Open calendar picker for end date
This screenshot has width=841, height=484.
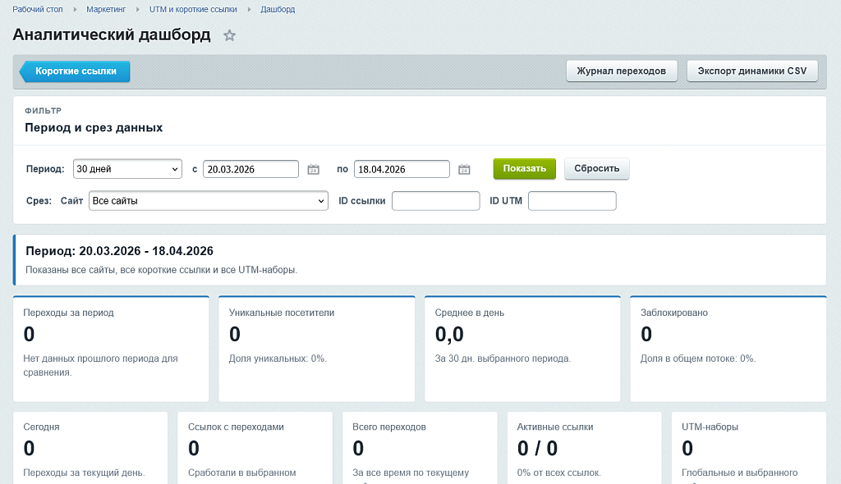tap(464, 169)
